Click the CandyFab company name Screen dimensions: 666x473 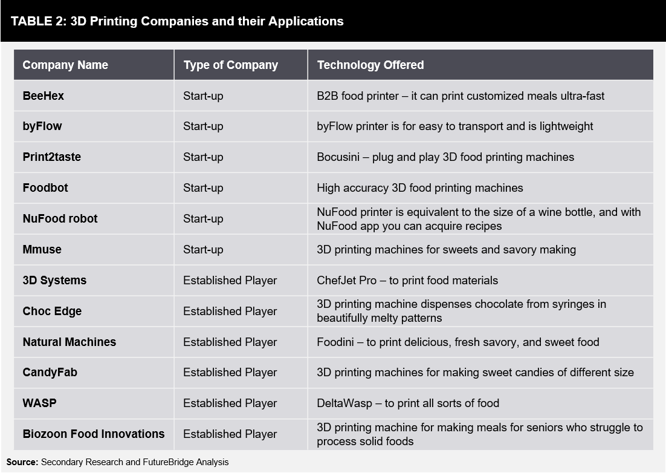50,372
